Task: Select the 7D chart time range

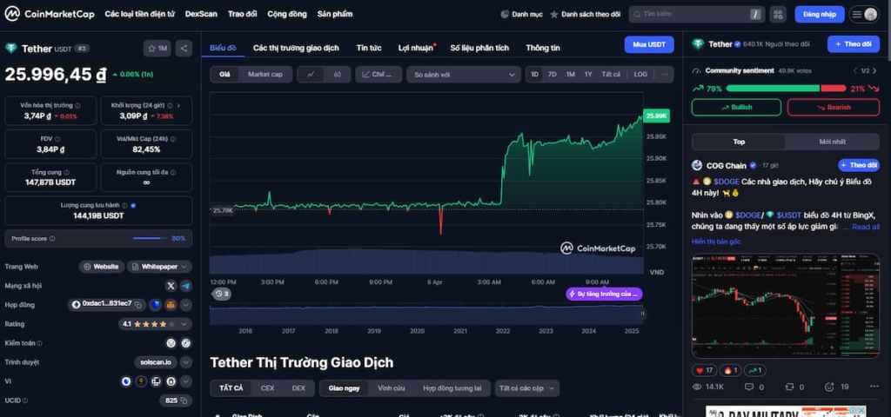Action: tap(552, 75)
